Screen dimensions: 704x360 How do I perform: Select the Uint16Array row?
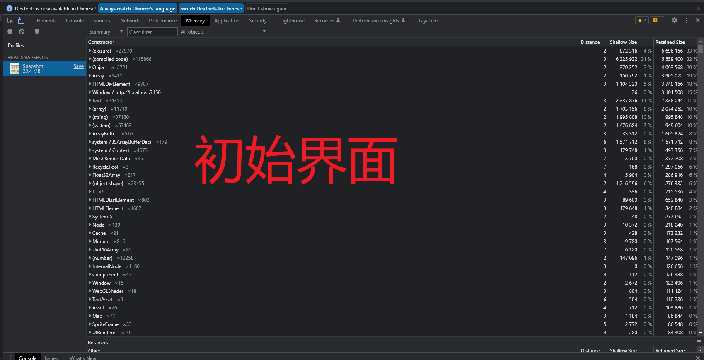[x=392, y=249]
